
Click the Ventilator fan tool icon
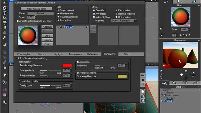[x=5, y=83]
